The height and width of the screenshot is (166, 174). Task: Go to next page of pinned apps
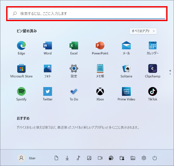coord(170,74)
